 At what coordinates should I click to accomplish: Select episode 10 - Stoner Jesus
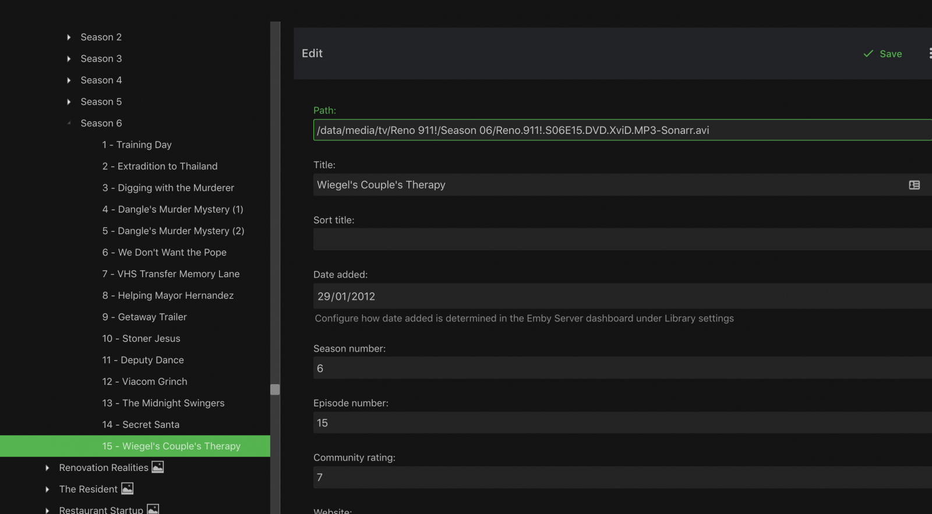[x=141, y=339]
